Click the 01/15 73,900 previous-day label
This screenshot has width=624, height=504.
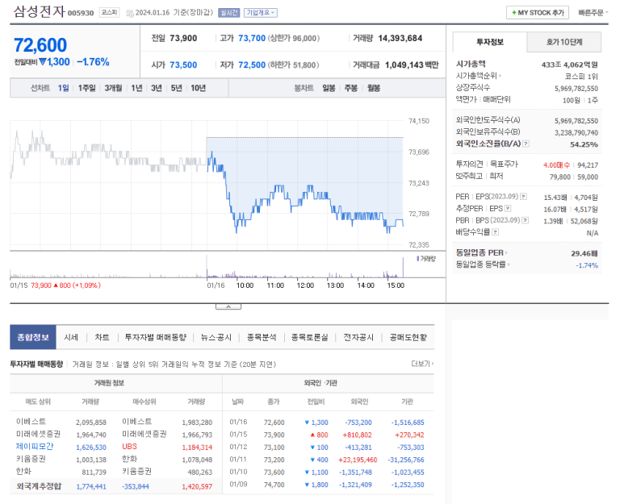pos(56,285)
